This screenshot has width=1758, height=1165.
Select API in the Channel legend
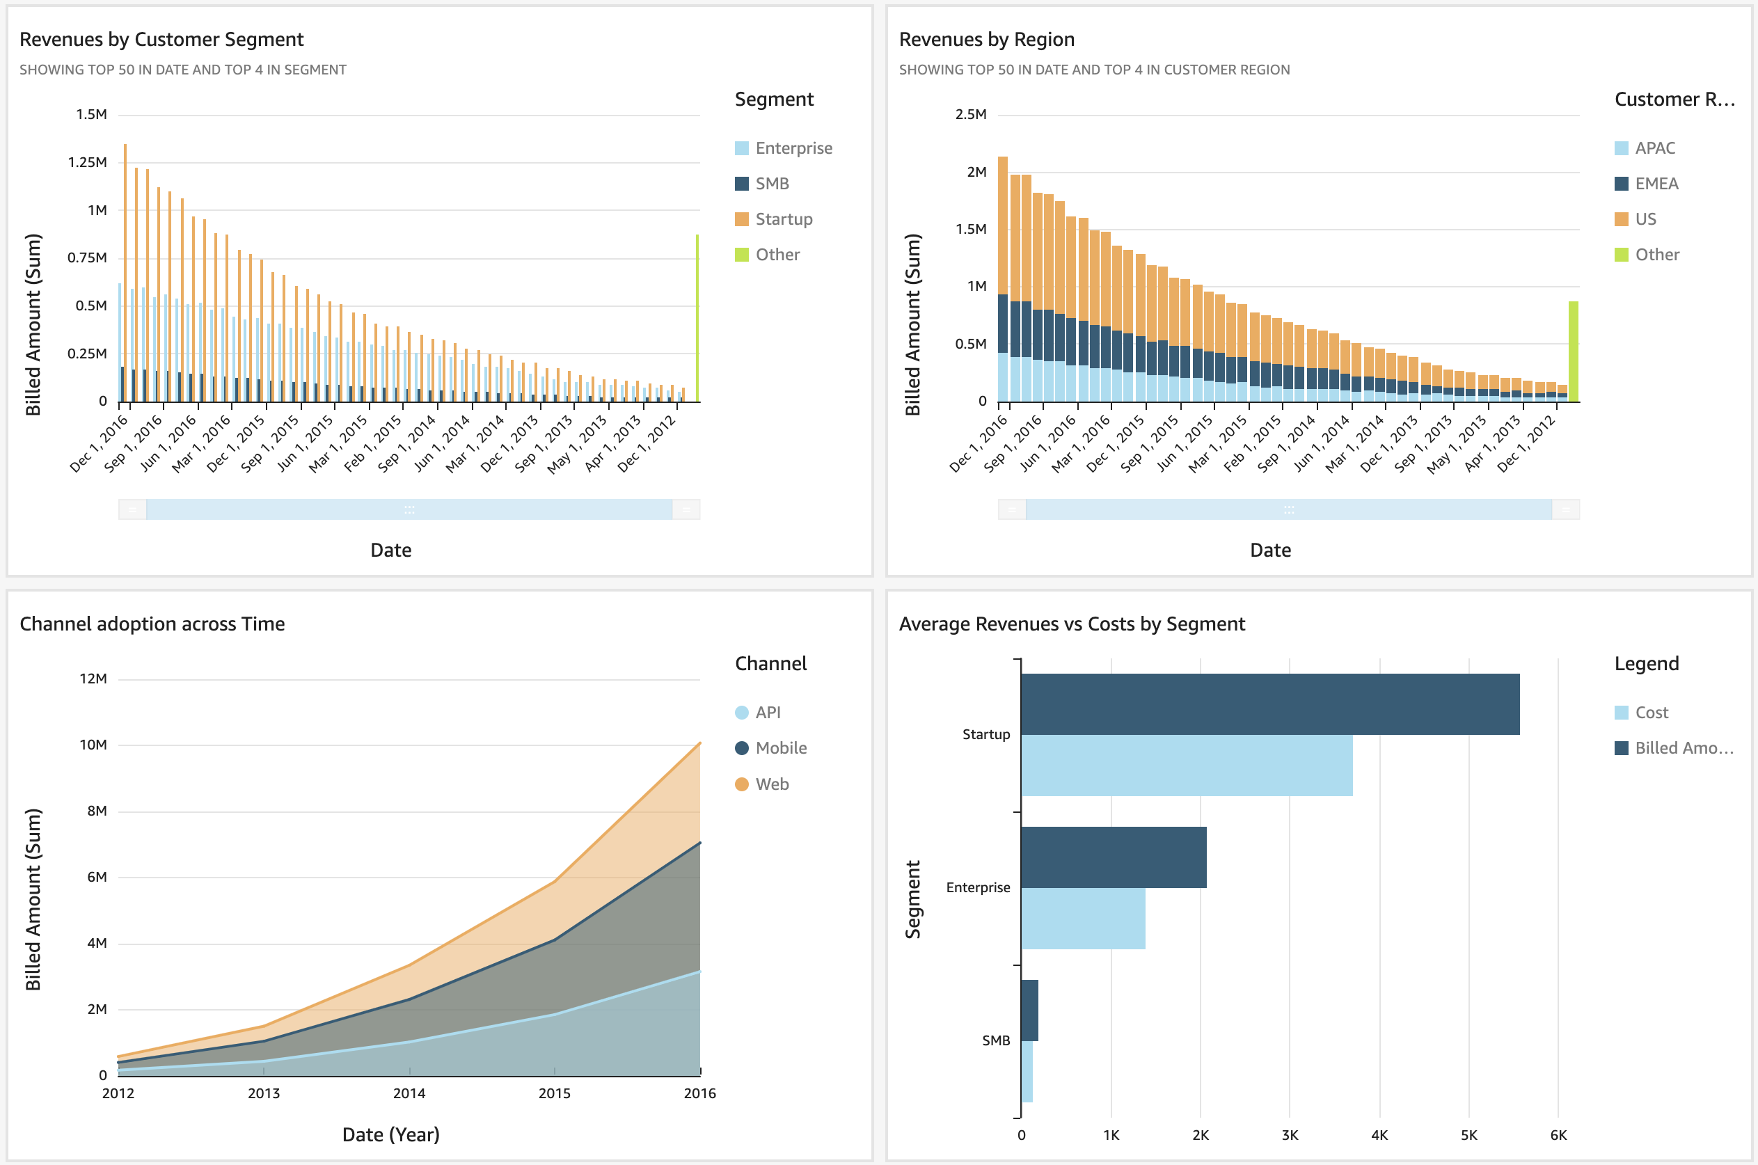tap(757, 713)
